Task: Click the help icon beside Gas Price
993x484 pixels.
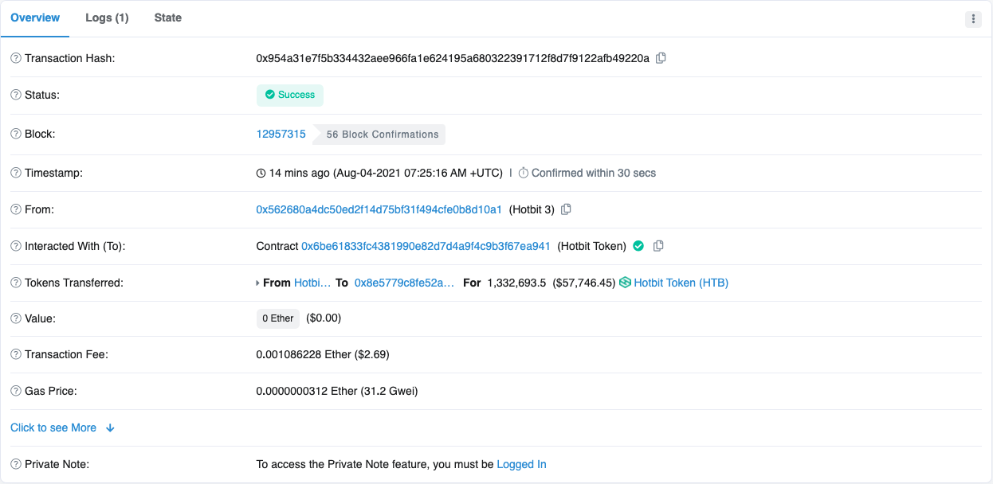Action: tap(16, 391)
